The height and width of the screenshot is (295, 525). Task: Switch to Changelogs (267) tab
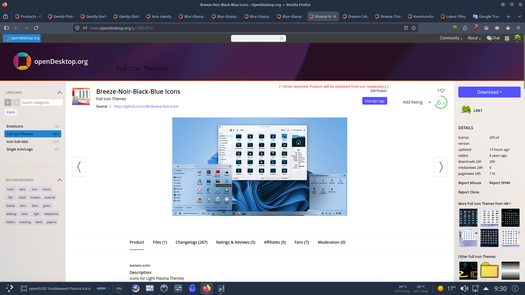(191, 242)
